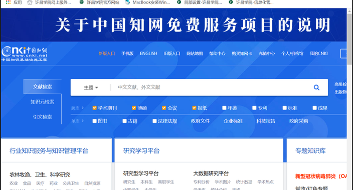Check the 年鉴 checkbox
353x190 pixels.
[x=224, y=108]
